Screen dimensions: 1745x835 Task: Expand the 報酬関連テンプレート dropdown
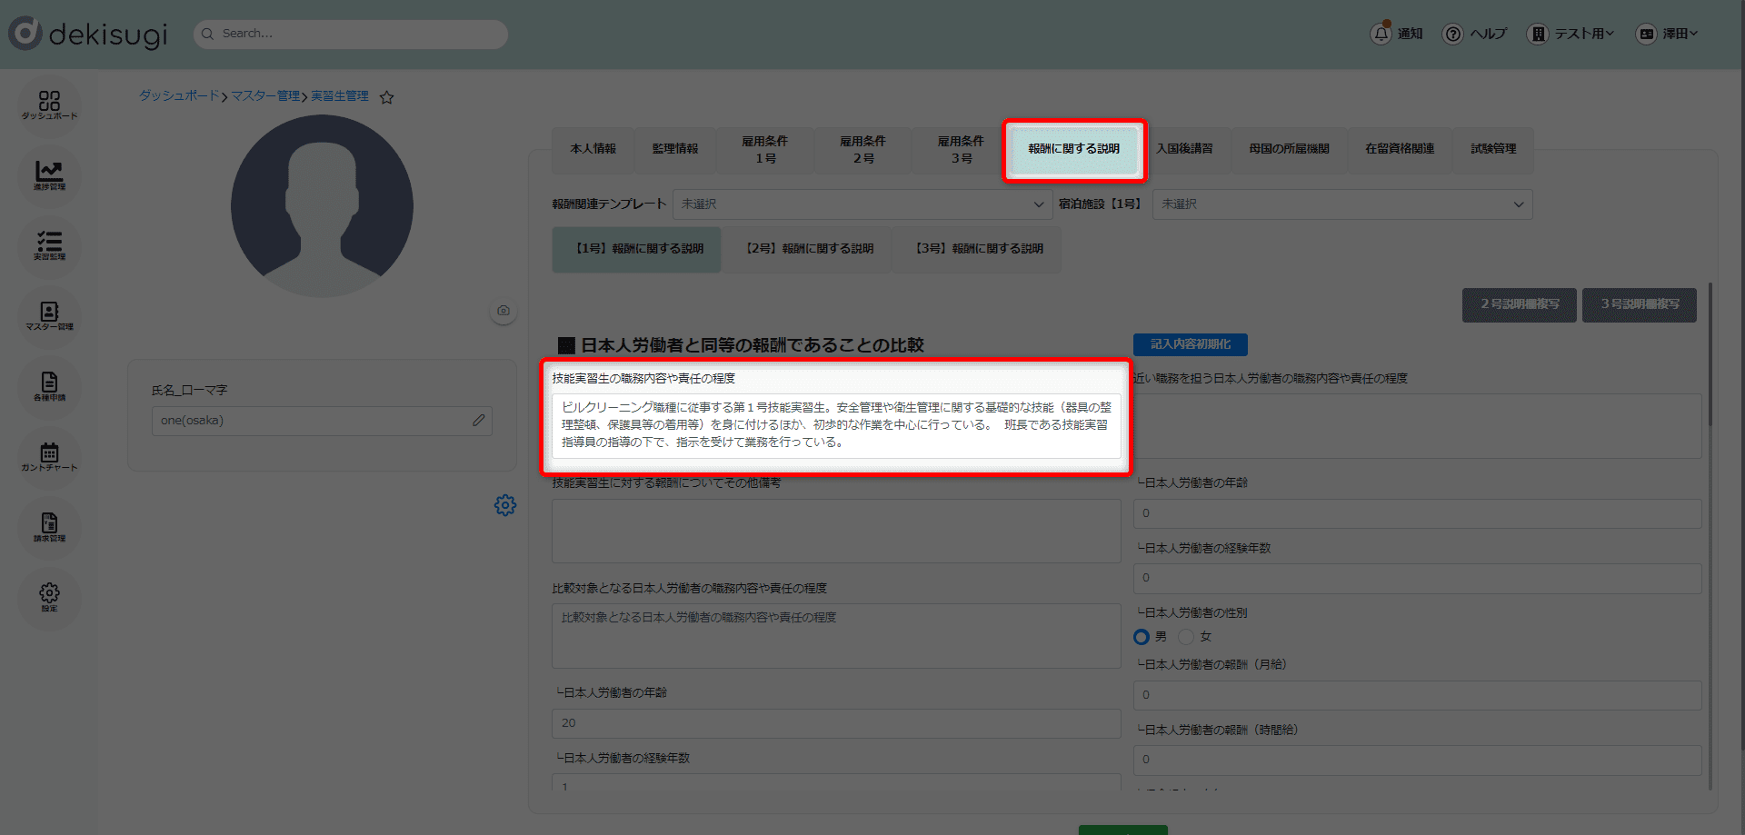tap(861, 204)
